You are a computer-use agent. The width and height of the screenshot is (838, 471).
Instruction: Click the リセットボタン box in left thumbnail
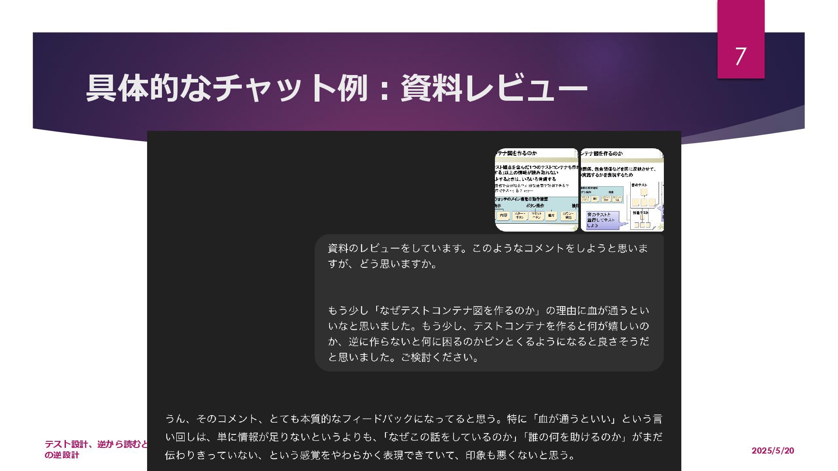point(536,215)
